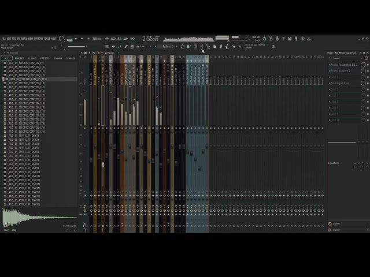The width and height of the screenshot is (370, 277).
Task: Click the tempo 138 BPM field
Action: (x=97, y=39)
